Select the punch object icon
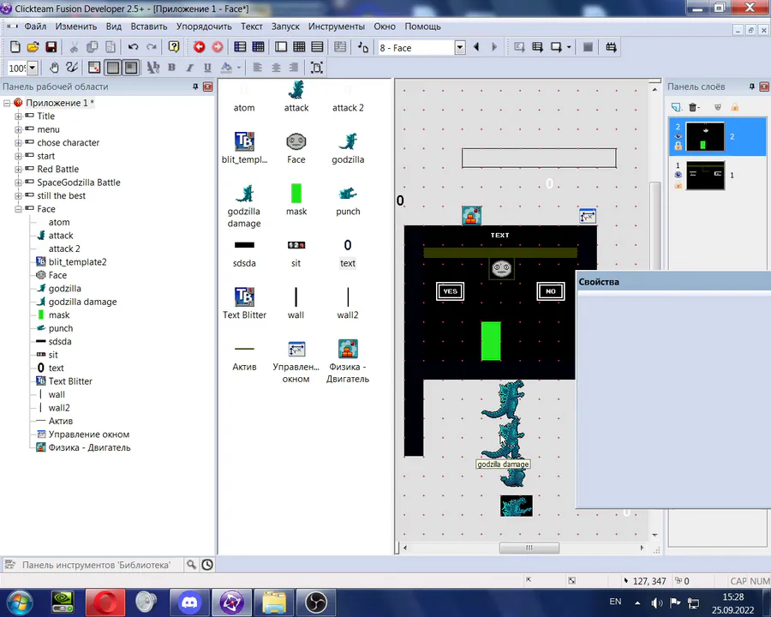The width and height of the screenshot is (771, 617). click(348, 194)
